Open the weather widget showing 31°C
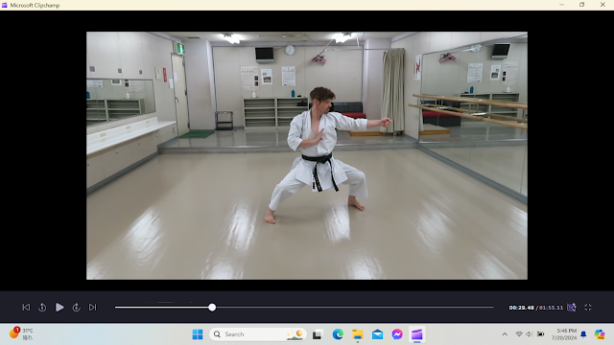614x345 pixels. click(x=21, y=333)
